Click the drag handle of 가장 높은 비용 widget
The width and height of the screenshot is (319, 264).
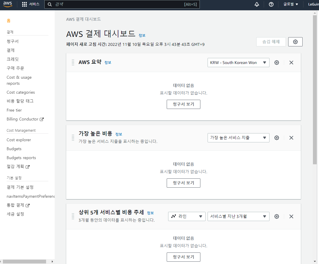click(x=73, y=138)
